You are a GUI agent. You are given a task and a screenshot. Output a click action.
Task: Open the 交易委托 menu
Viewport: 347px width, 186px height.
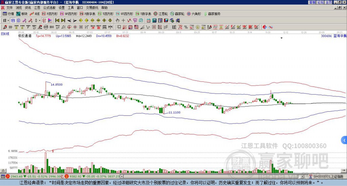(92, 8)
